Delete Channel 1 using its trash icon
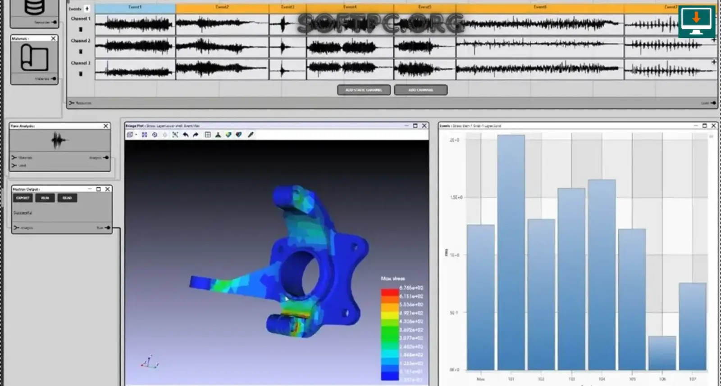 [81, 29]
